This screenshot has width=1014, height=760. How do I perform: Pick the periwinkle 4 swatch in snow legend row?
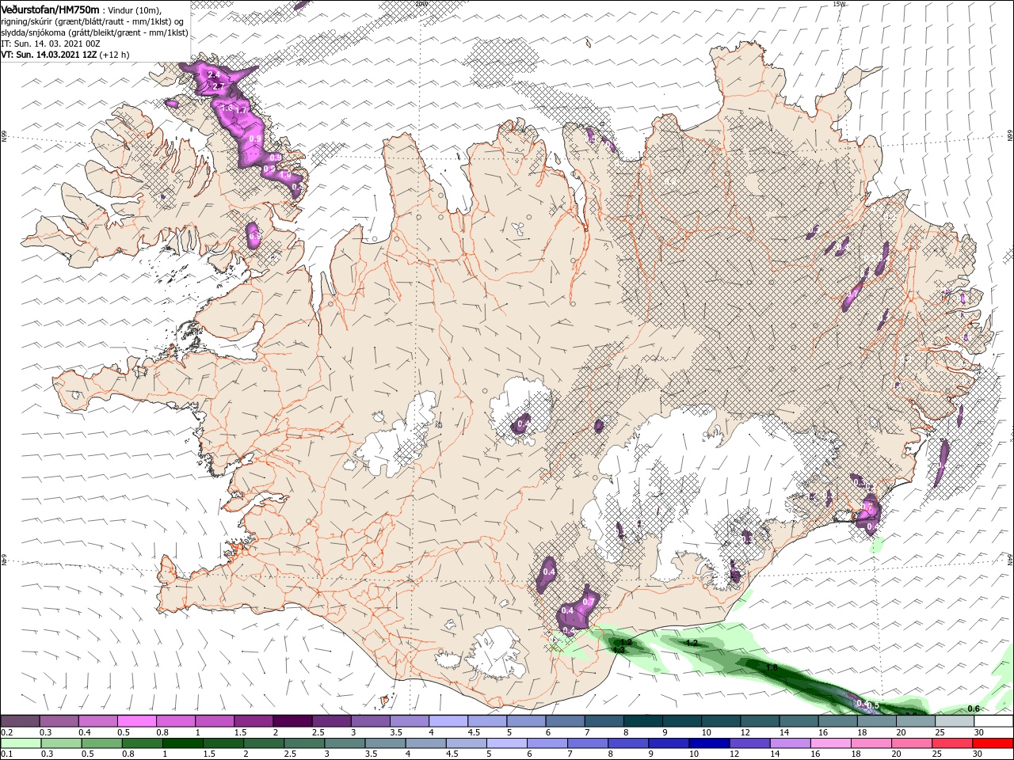(x=448, y=721)
